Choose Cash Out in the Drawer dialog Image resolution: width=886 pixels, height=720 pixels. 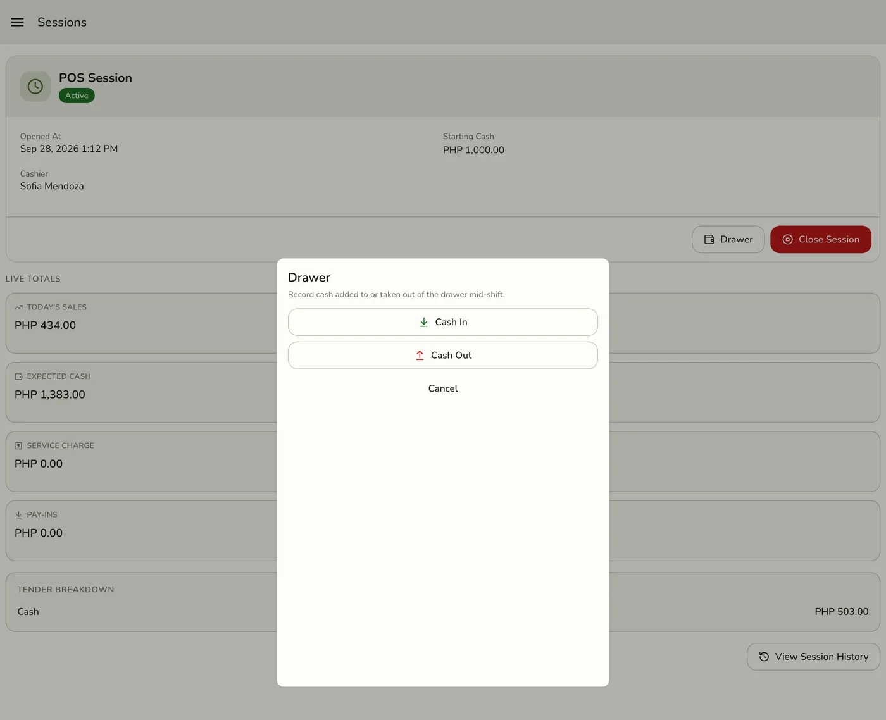point(443,356)
